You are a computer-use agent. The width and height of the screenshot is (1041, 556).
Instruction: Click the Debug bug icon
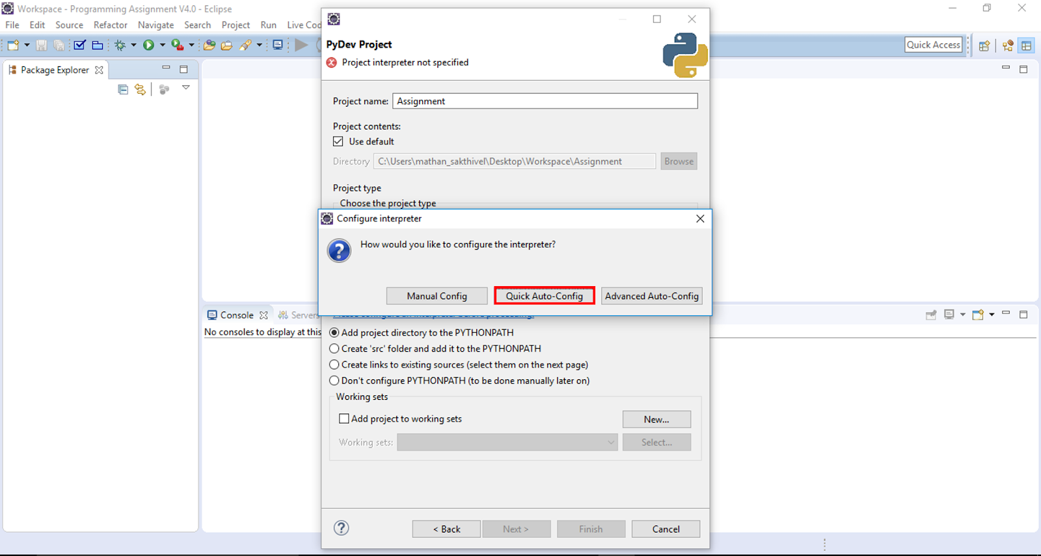click(x=120, y=45)
